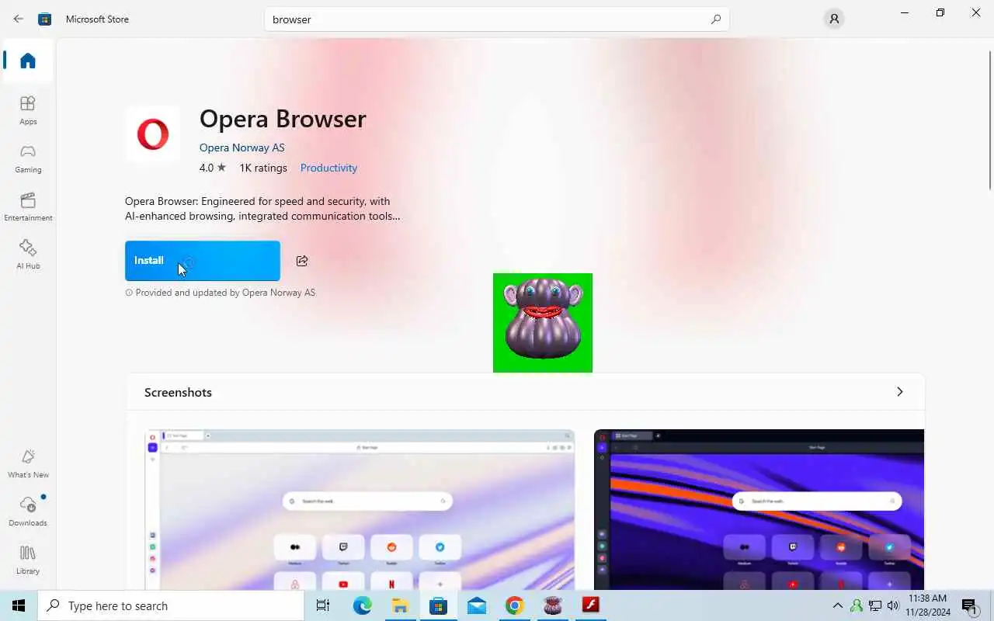994x621 pixels.
Task: Open File Explorer from taskbar
Action: pos(400,605)
